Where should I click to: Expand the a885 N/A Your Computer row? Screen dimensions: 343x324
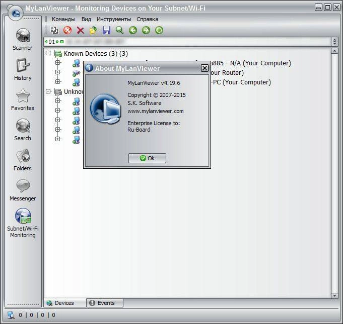coord(58,63)
